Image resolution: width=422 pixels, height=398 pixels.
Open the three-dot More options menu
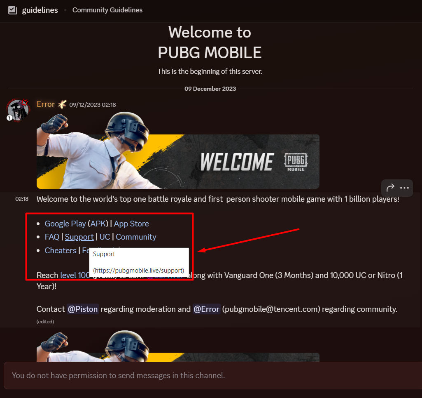click(405, 188)
